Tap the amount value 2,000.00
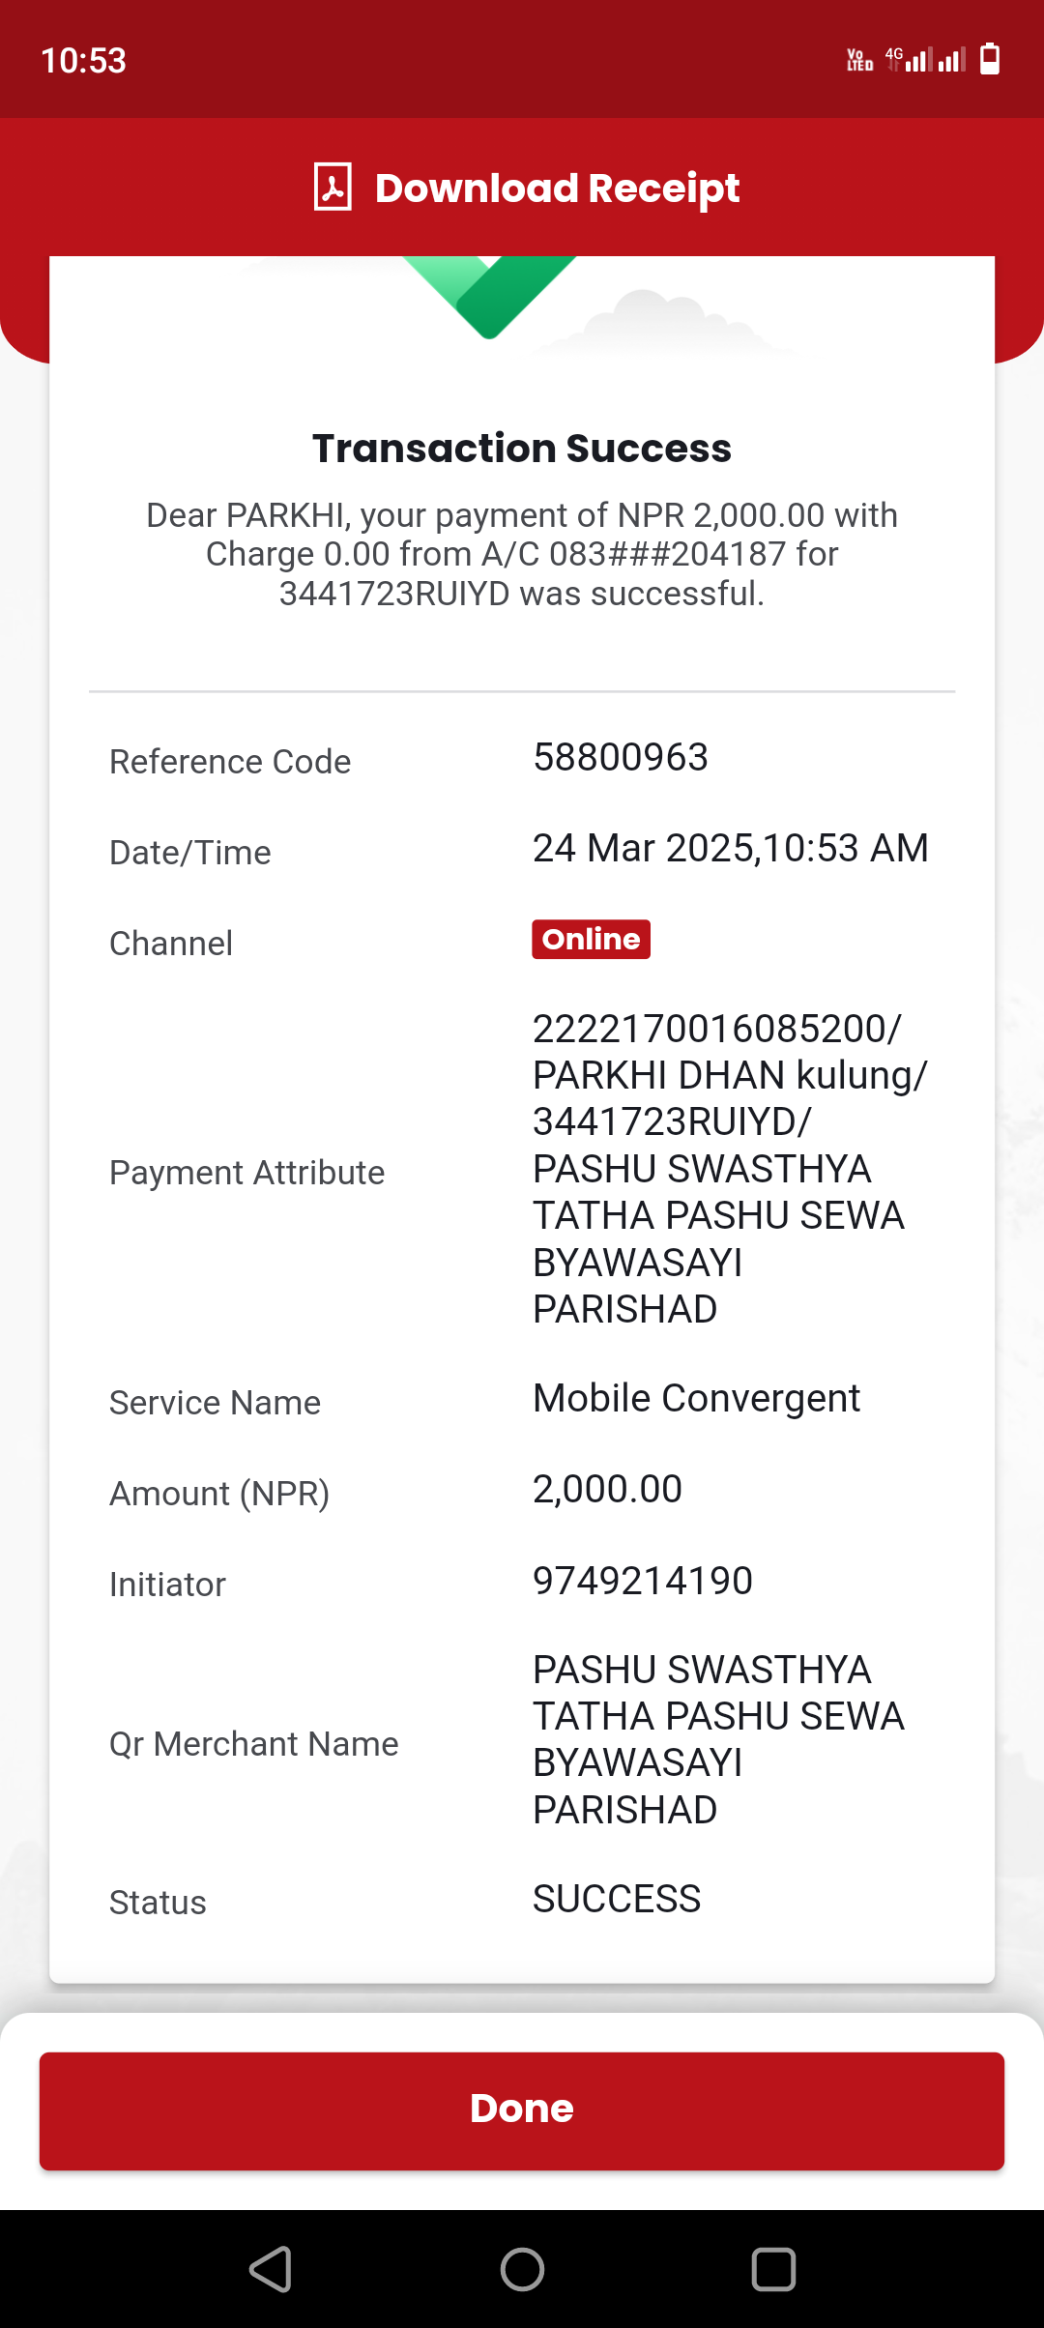 coord(608,1489)
